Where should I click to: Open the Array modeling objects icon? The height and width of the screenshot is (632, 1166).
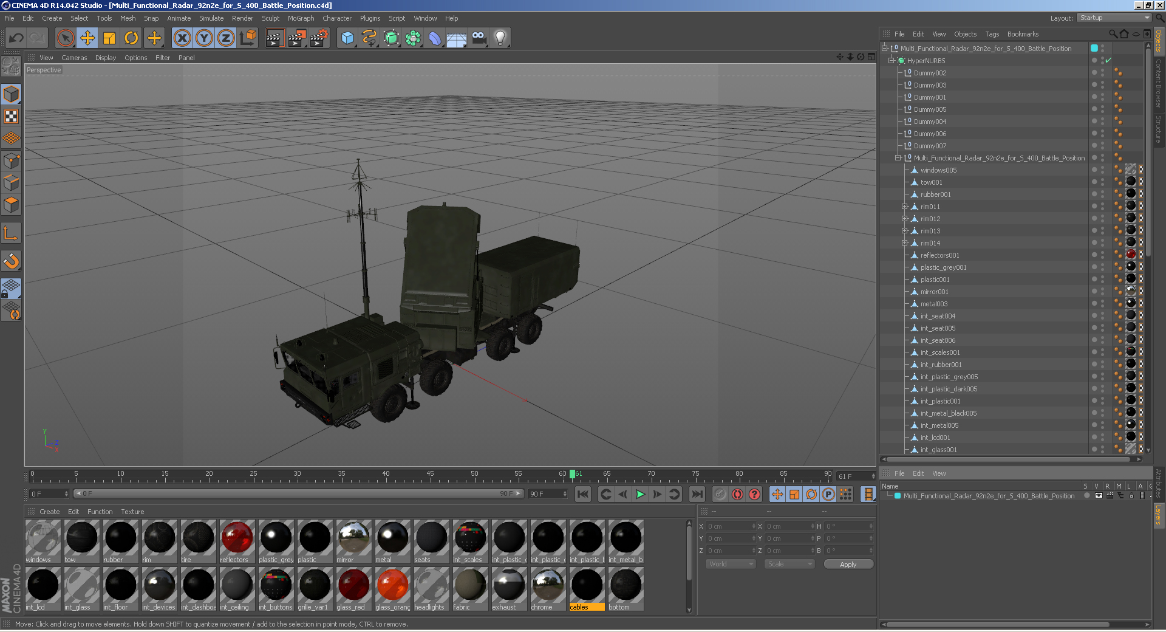[x=413, y=38]
